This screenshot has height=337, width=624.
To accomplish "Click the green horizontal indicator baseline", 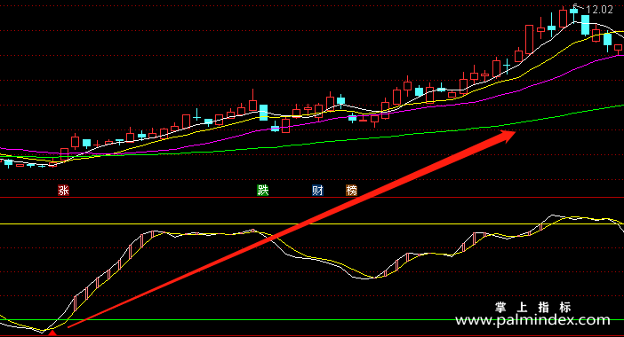I will click(312, 319).
